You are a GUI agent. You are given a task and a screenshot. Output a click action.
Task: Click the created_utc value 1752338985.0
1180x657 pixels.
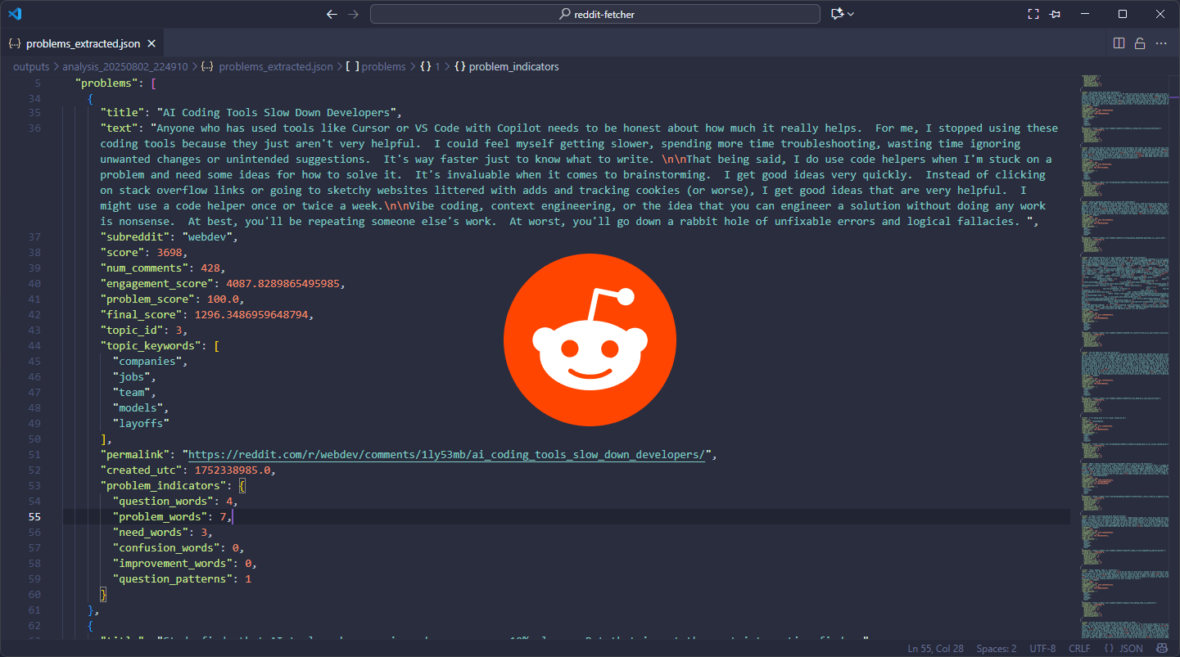pyautogui.click(x=233, y=470)
